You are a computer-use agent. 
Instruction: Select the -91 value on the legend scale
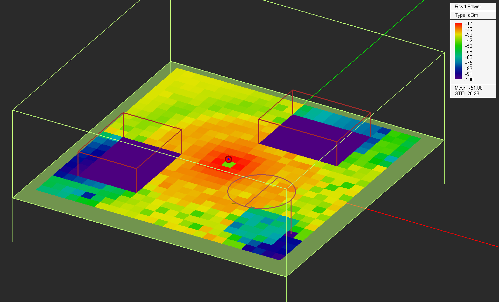pyautogui.click(x=469, y=74)
